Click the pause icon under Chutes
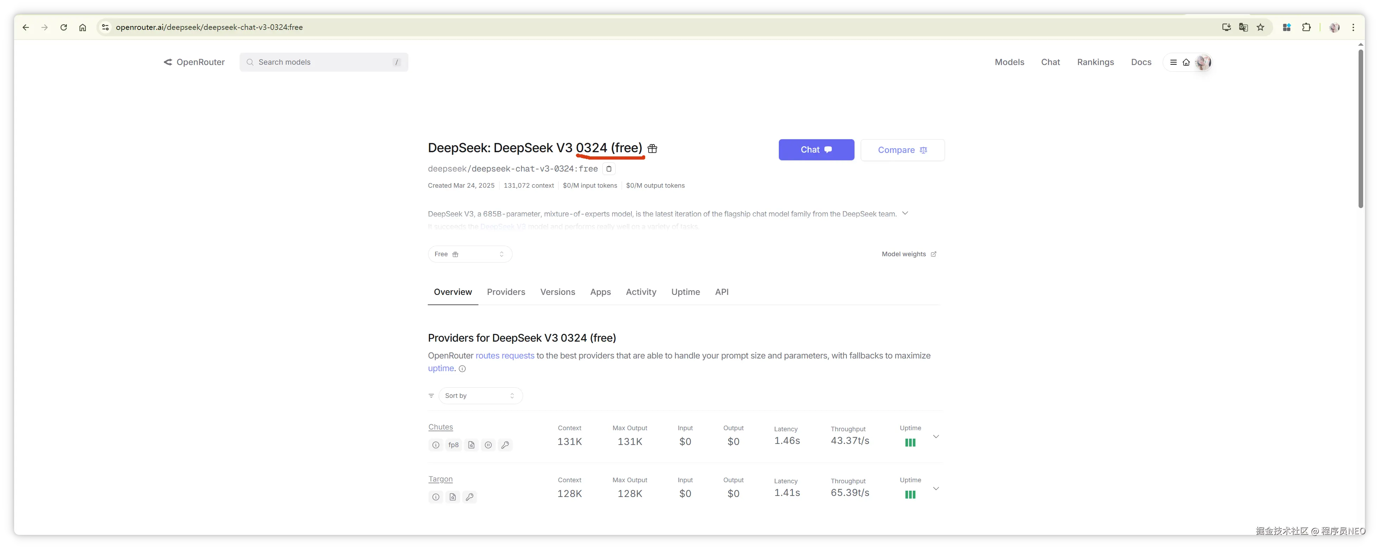This screenshot has width=1379, height=549. [x=488, y=445]
